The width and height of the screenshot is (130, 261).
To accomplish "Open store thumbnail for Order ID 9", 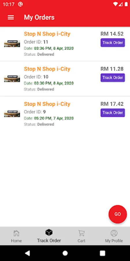I will (x=12, y=114).
